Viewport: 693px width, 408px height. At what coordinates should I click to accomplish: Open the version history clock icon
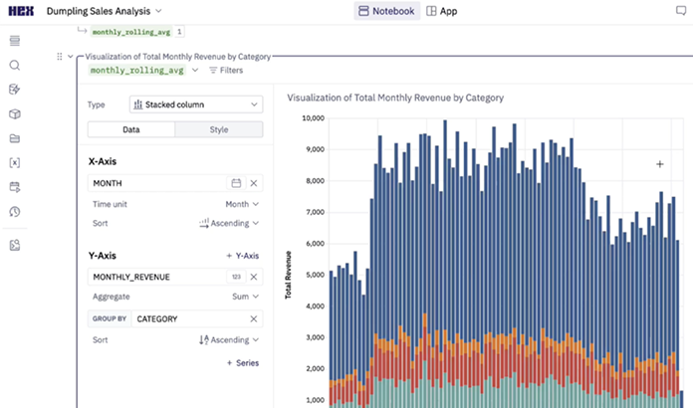(x=15, y=211)
